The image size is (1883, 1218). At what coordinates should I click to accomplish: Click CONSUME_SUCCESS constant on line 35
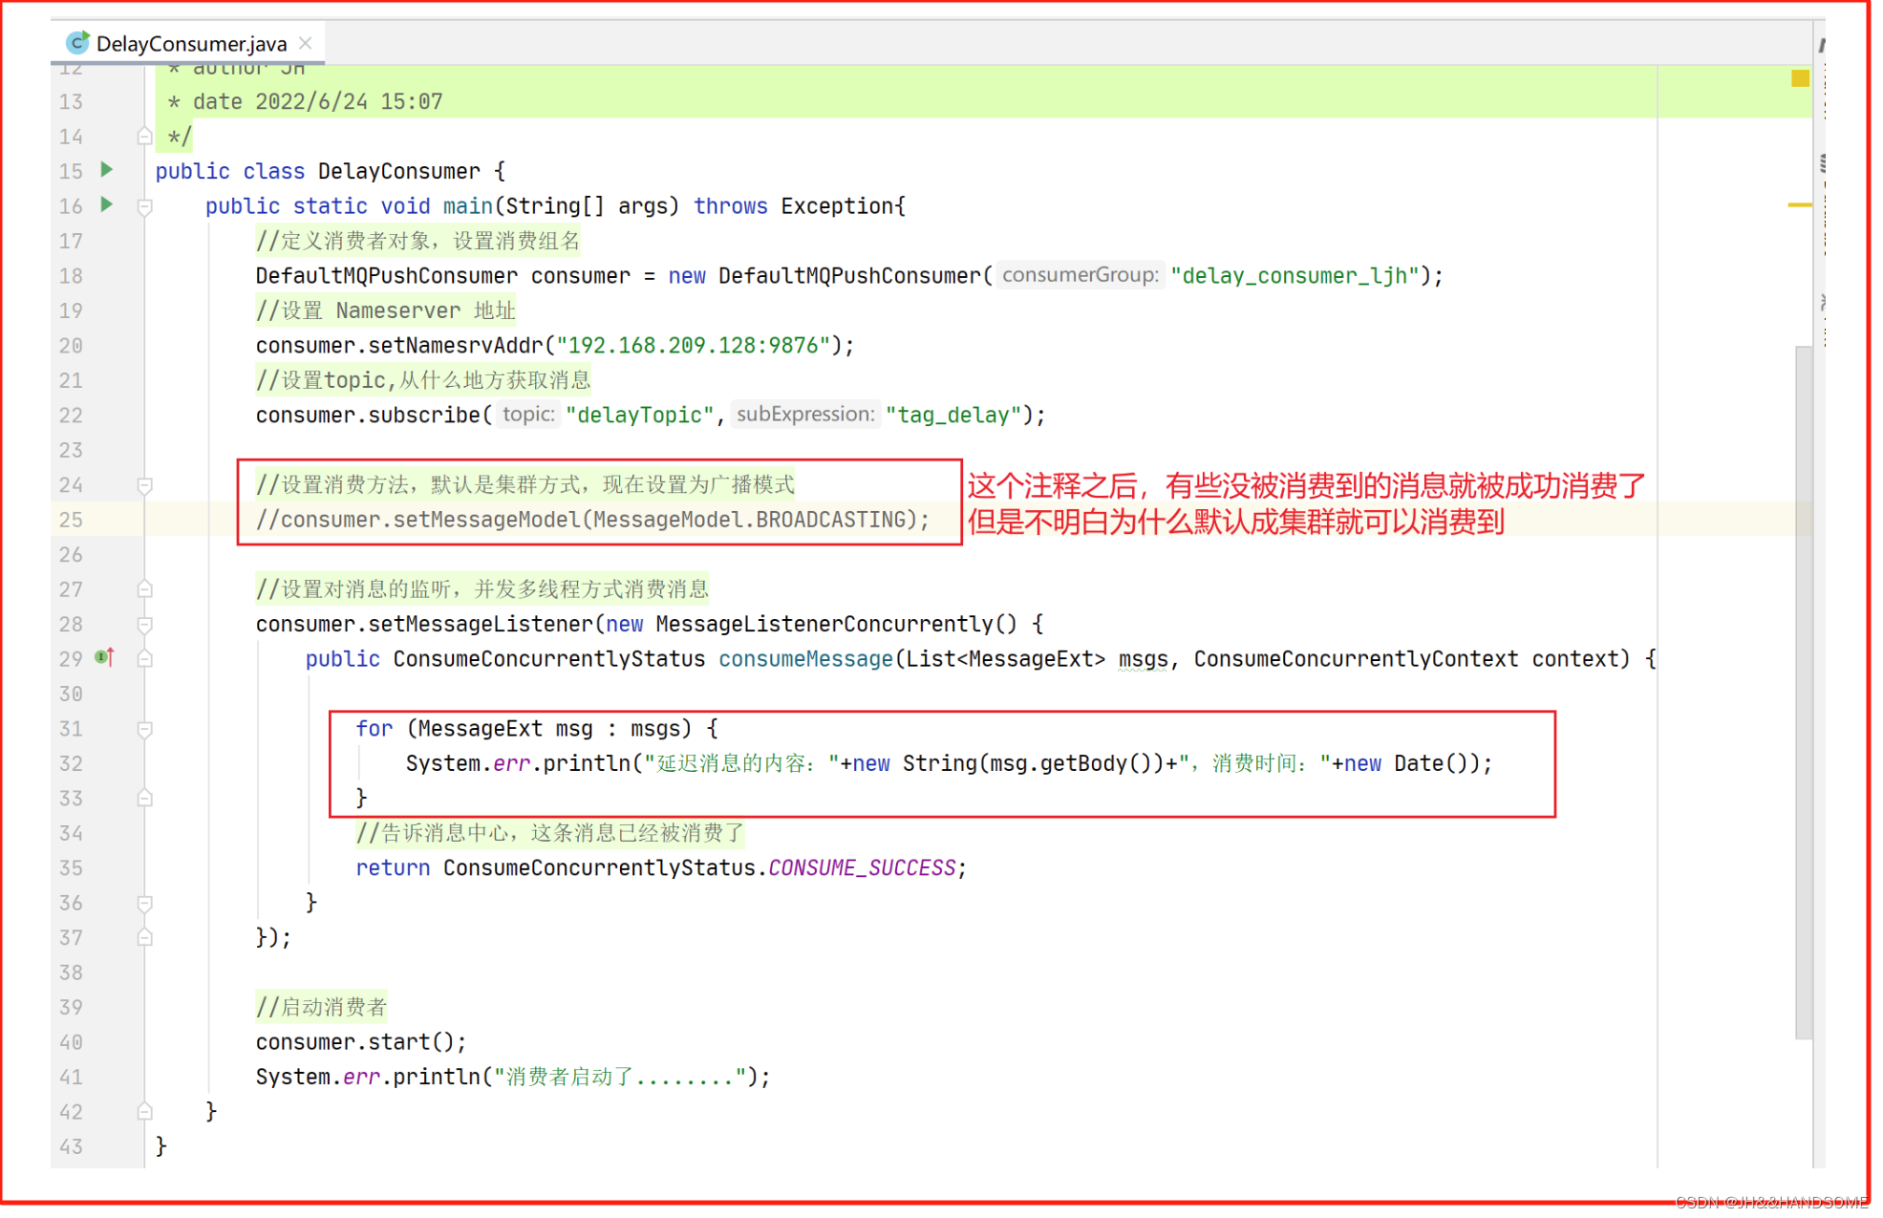click(x=862, y=867)
